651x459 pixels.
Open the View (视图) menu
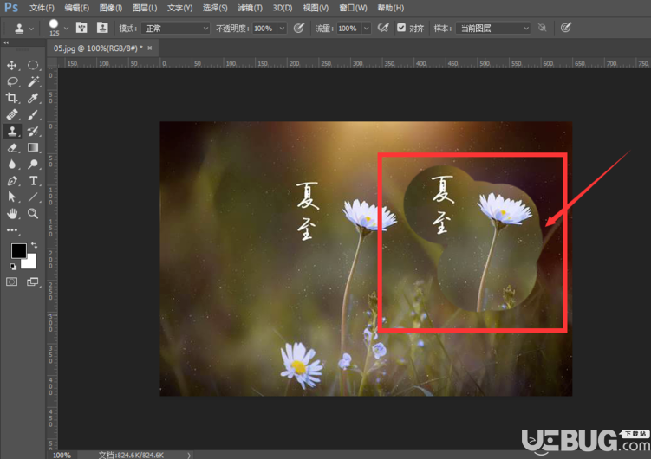click(316, 8)
